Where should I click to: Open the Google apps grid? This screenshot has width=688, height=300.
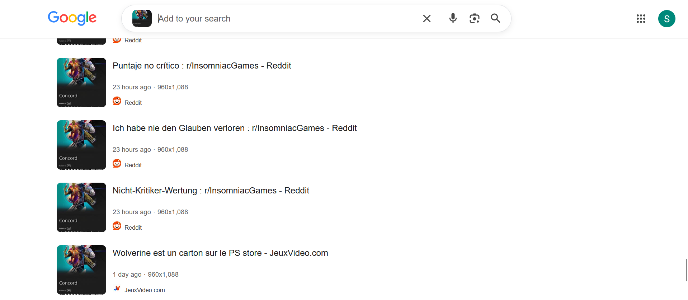(x=641, y=19)
